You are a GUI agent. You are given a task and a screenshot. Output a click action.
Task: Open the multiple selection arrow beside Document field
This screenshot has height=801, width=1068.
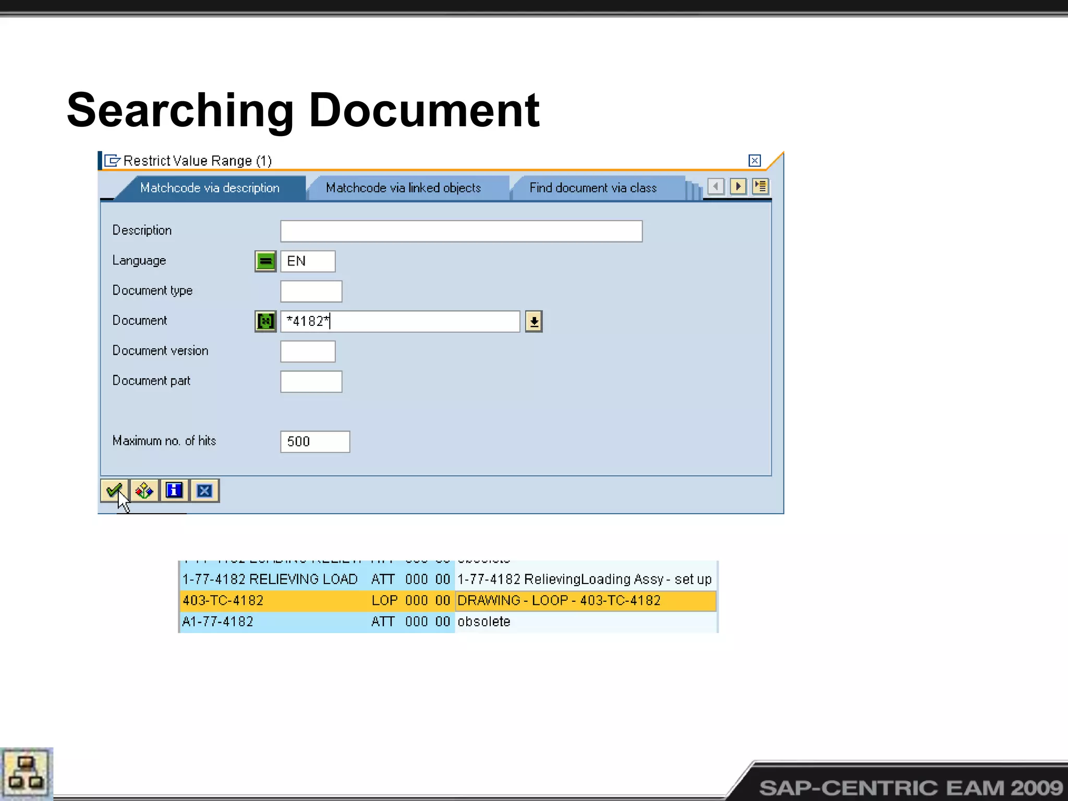pos(533,321)
